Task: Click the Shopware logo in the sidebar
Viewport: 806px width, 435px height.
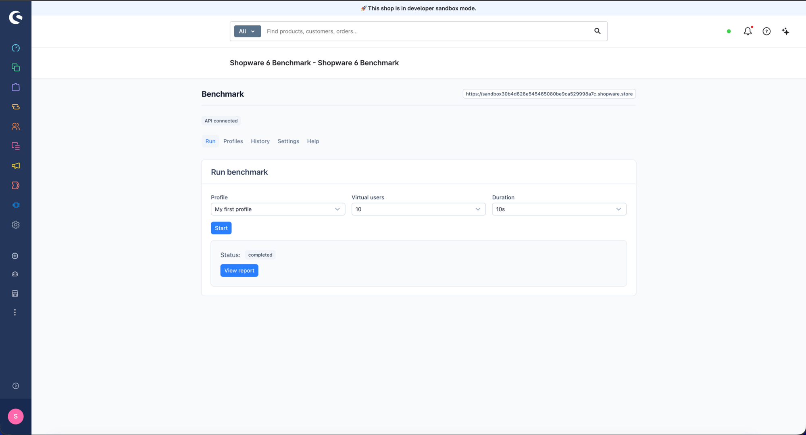Action: [x=16, y=17]
